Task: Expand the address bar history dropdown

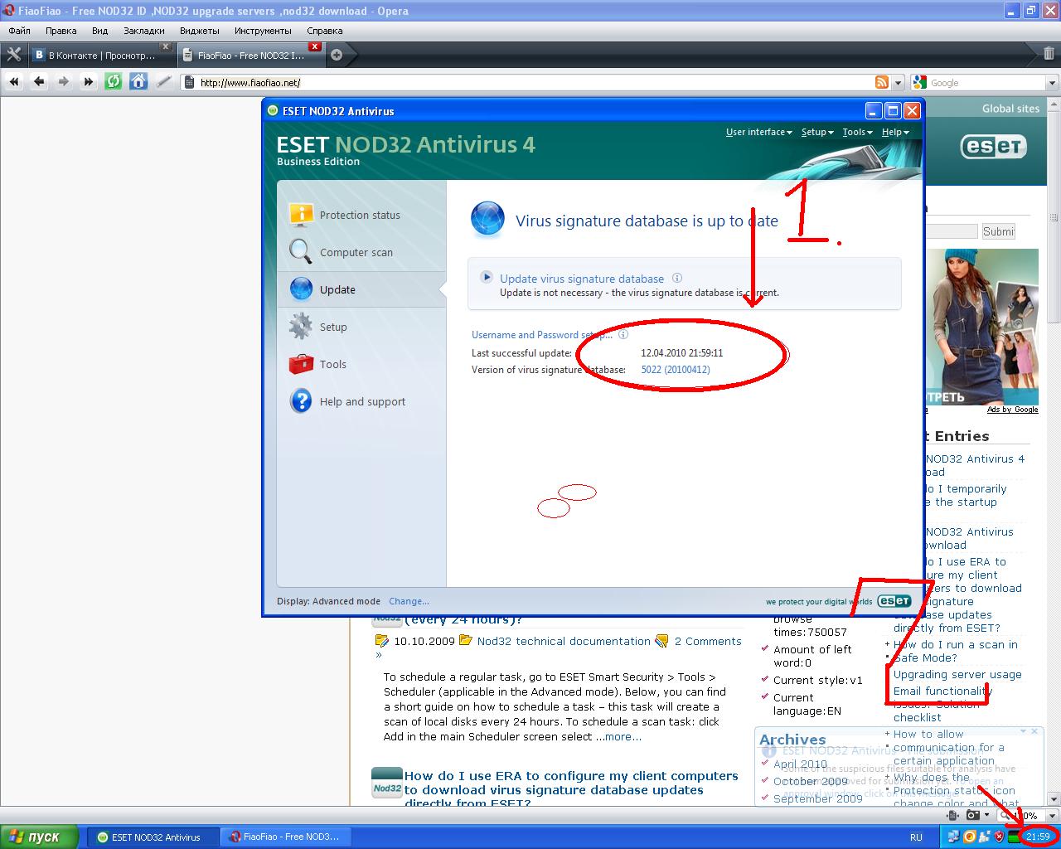Action: (x=899, y=83)
